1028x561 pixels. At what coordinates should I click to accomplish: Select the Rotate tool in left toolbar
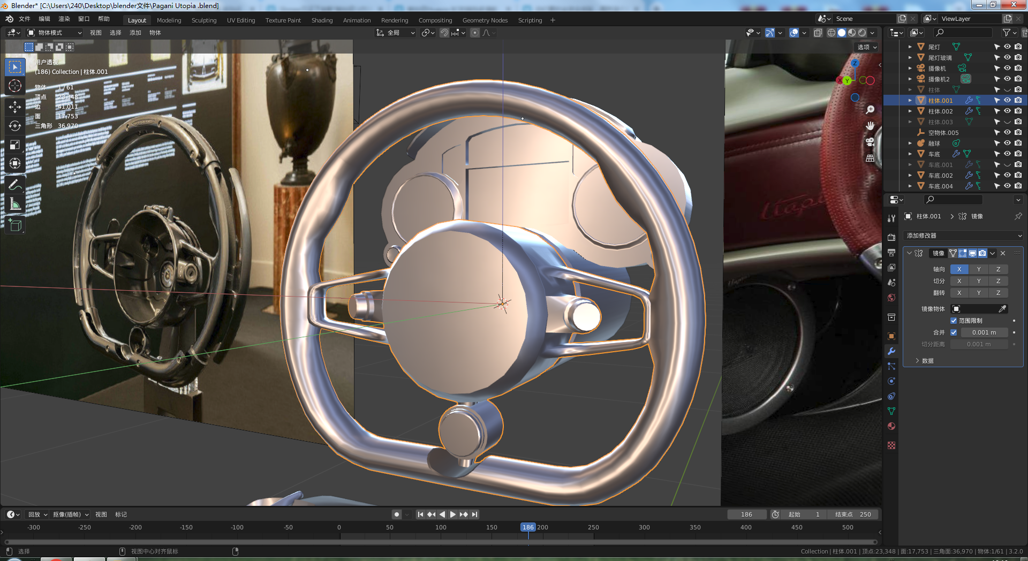click(15, 126)
